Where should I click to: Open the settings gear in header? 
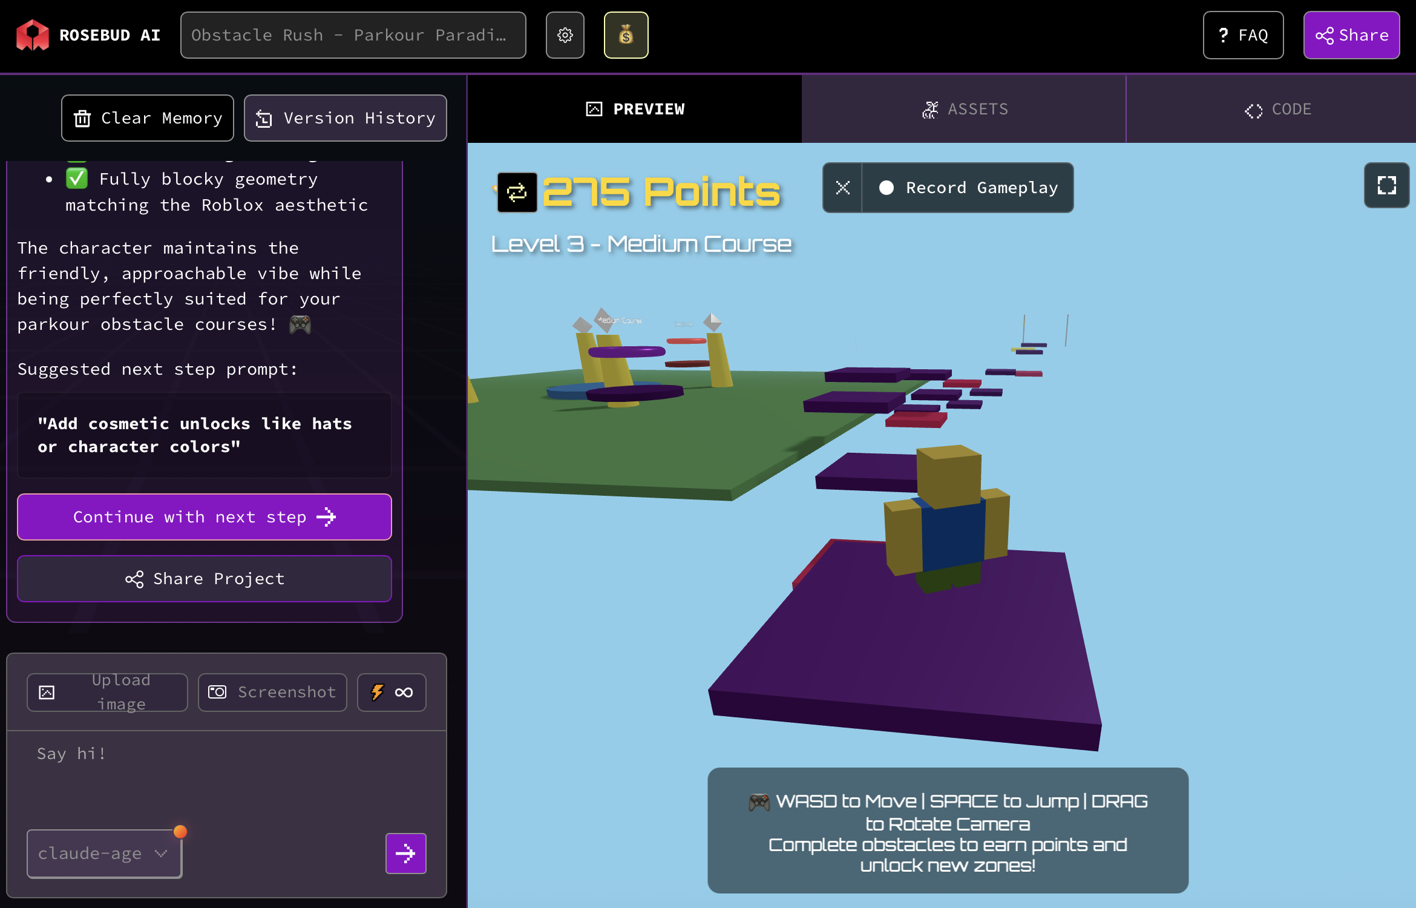click(565, 35)
